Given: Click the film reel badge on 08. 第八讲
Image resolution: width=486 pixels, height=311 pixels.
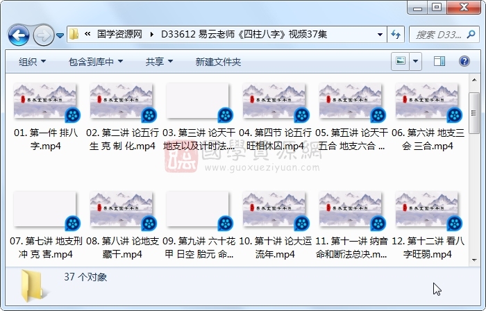Looking at the screenshot, I should click(x=149, y=224).
